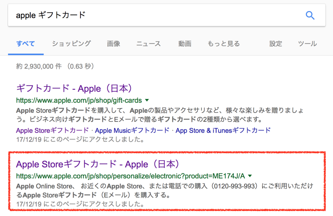Click the search box containing 'apple ギフトカード'
The width and height of the screenshot is (333, 216).
click(167, 15)
